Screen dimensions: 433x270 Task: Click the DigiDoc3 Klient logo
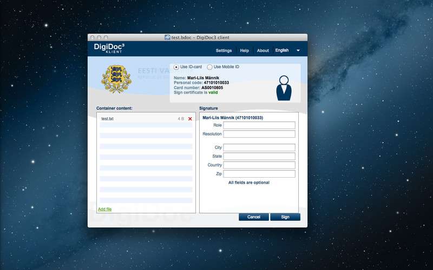pos(109,48)
